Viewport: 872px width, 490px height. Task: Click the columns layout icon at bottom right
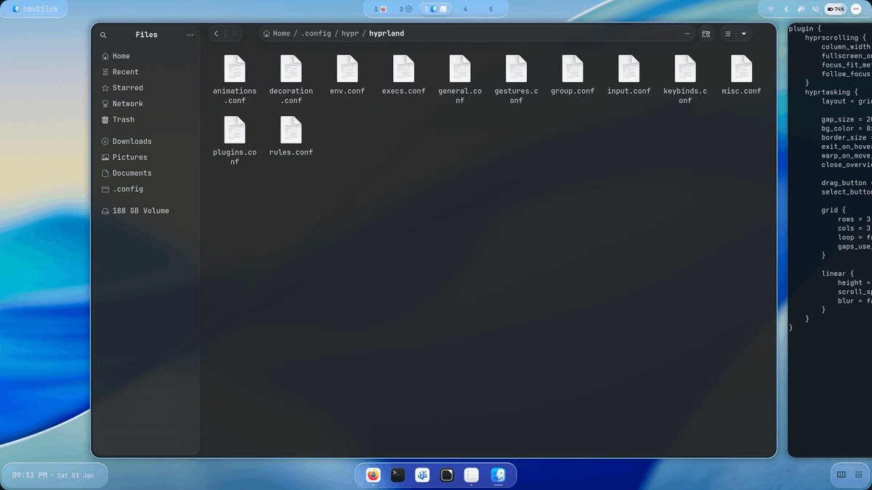[x=841, y=475]
